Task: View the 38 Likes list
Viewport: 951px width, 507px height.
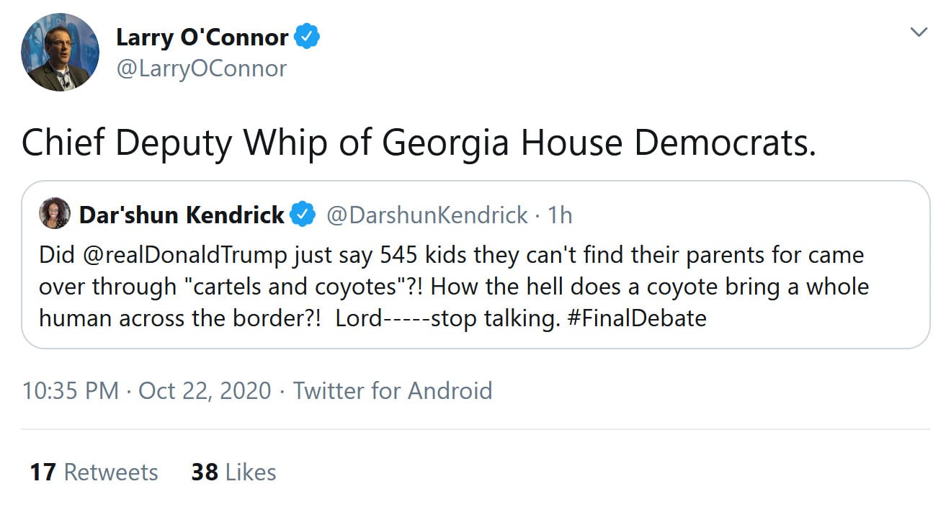Action: [x=233, y=472]
